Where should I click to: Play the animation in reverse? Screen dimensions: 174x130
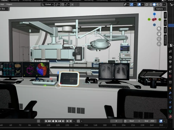[53, 121]
